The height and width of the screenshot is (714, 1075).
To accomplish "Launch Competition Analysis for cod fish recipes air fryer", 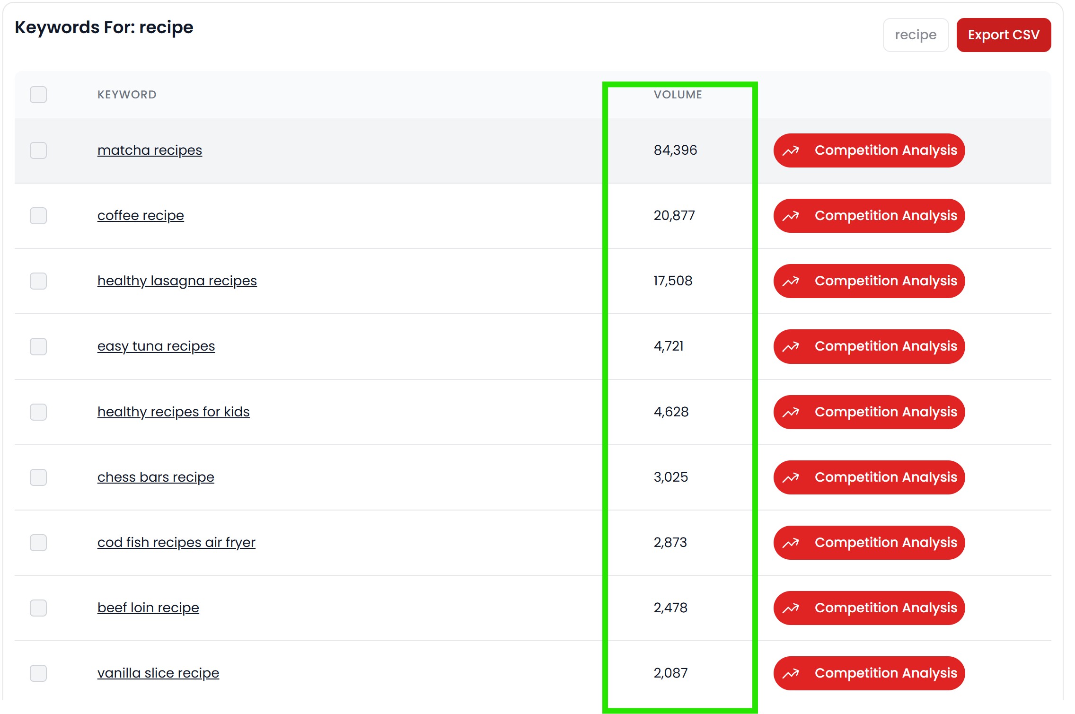I will (x=869, y=543).
